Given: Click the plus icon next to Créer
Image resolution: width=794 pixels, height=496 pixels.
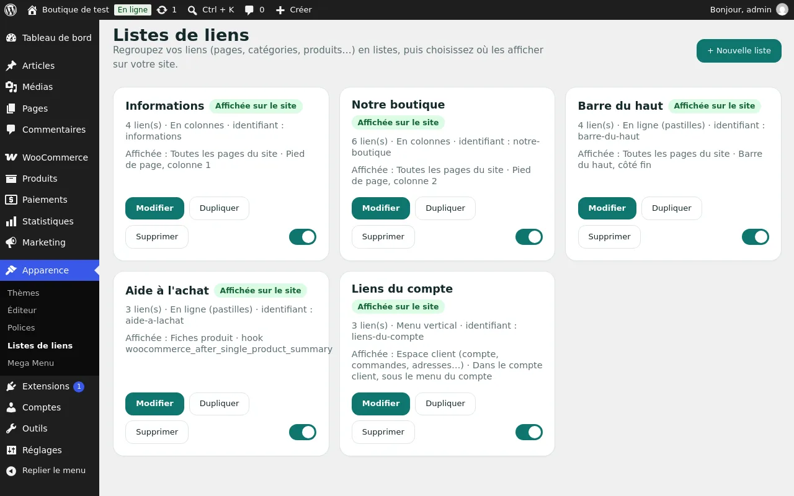Looking at the screenshot, I should click(x=280, y=10).
